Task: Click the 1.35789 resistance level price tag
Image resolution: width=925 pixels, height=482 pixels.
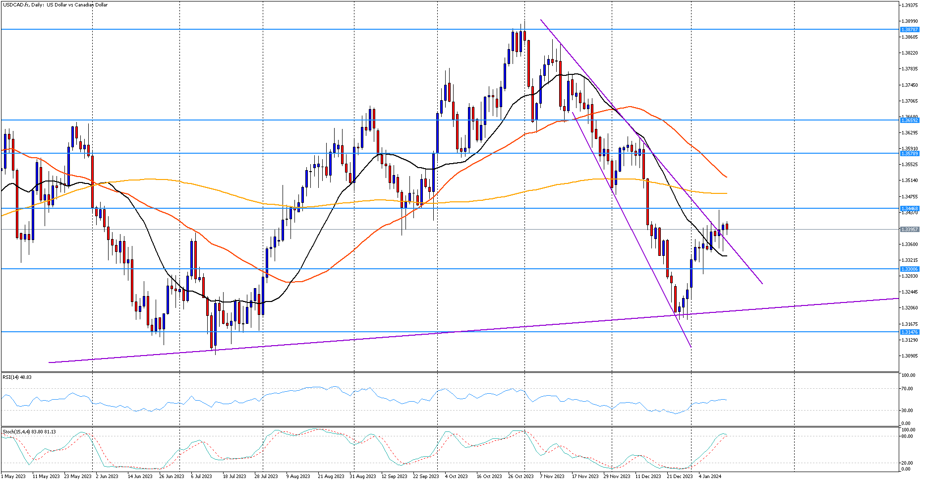Action: coord(909,154)
